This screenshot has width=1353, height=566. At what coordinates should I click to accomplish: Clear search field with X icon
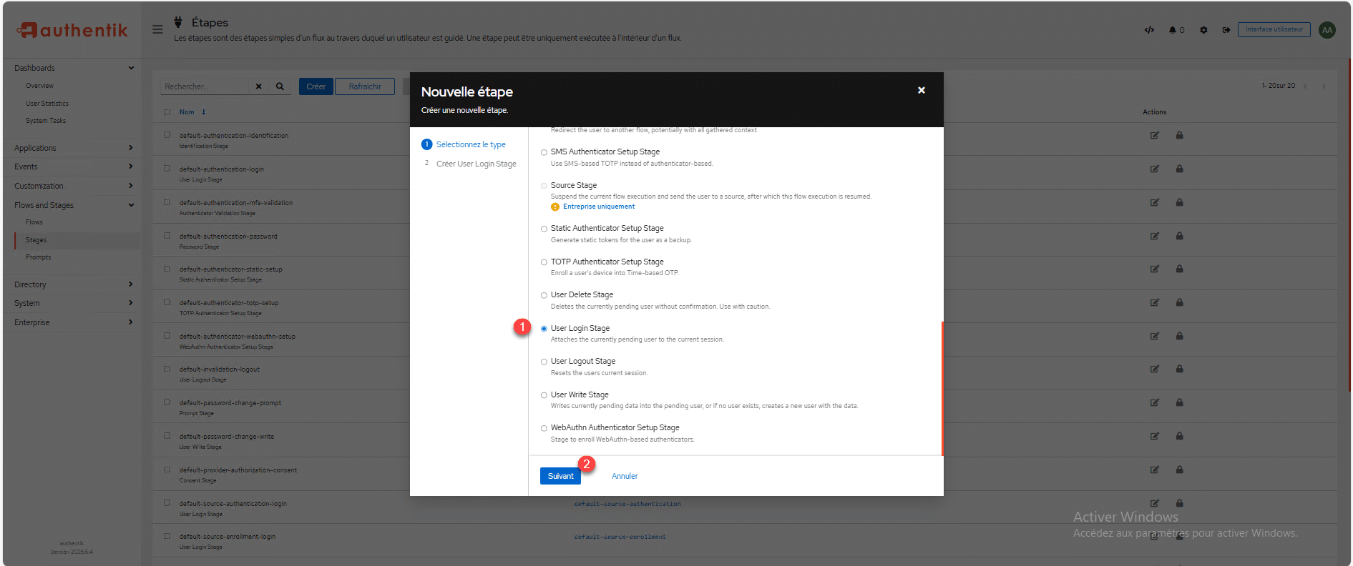(x=259, y=86)
